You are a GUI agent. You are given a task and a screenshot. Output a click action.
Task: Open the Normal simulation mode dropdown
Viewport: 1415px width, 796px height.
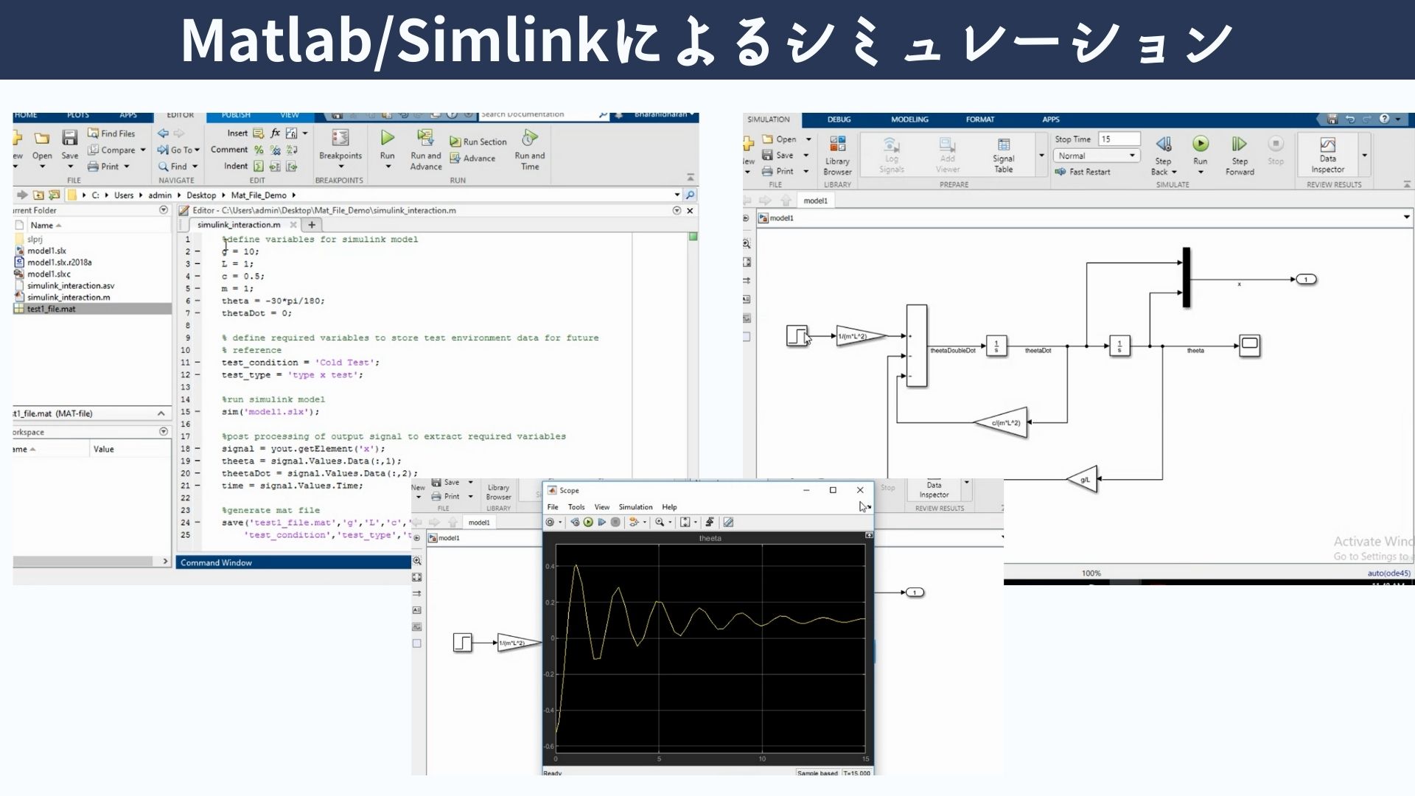[1097, 156]
